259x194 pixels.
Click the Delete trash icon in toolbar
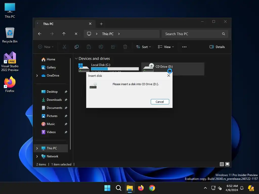point(125,47)
